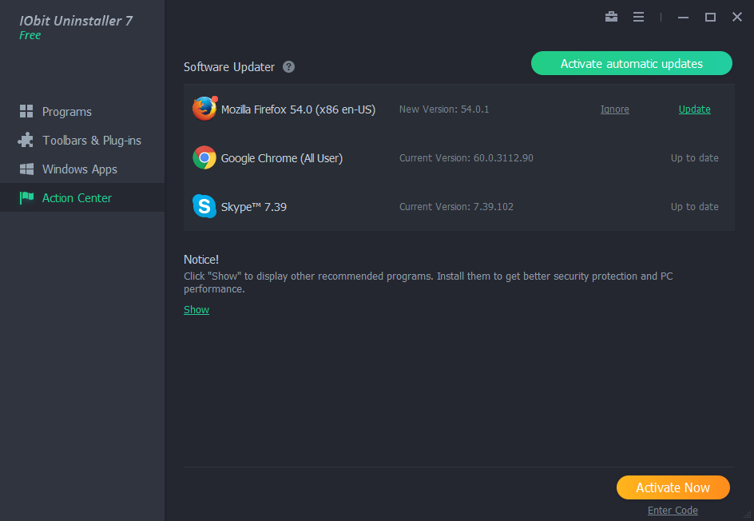This screenshot has width=754, height=521.
Task: Click Skype's Up to date status
Action: (694, 206)
